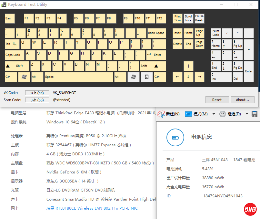Click the Enter key on main keyboard
260x219 pixels.
156,55
